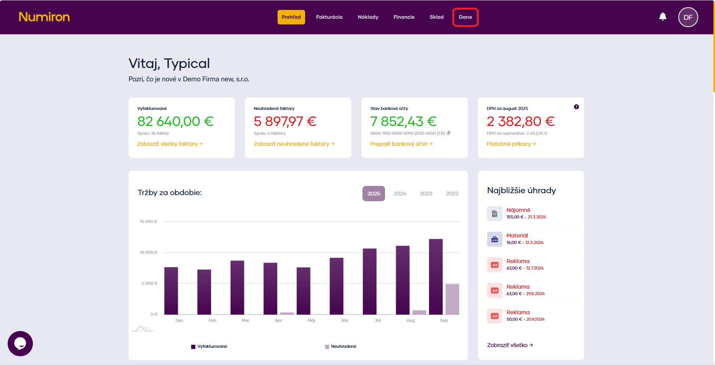715x365 pixels.
Task: Open Zobraziť všetky faktúry link
Action: click(x=170, y=144)
